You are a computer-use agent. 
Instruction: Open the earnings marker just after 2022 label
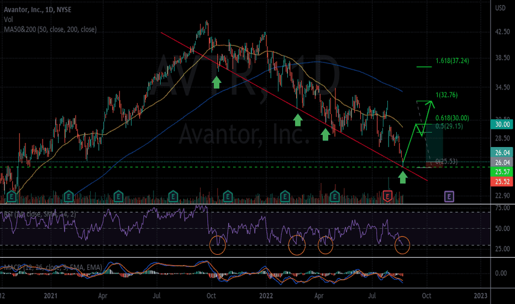[285, 196]
